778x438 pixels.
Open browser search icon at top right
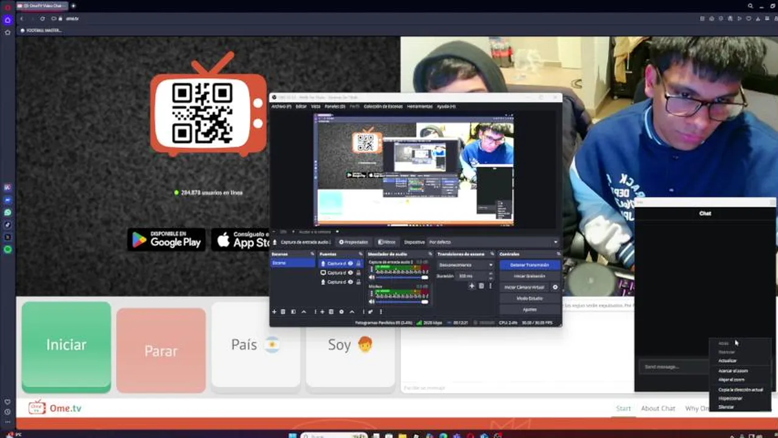pyautogui.click(x=750, y=6)
